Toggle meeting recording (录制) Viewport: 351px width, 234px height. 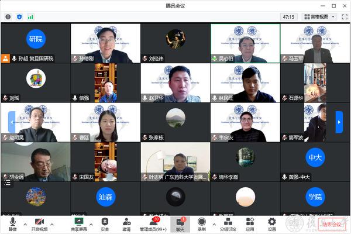(201, 224)
